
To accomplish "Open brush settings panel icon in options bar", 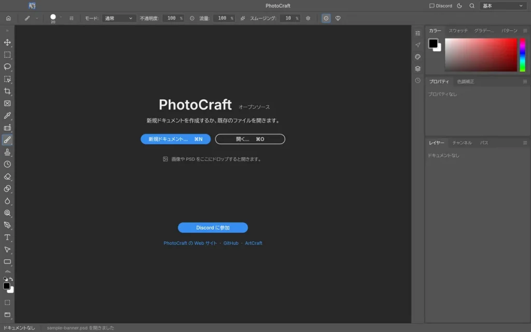I will point(72,18).
